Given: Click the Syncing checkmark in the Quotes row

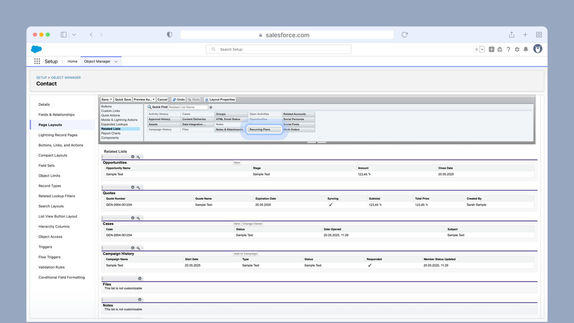Looking at the screenshot, I should (x=330, y=204).
